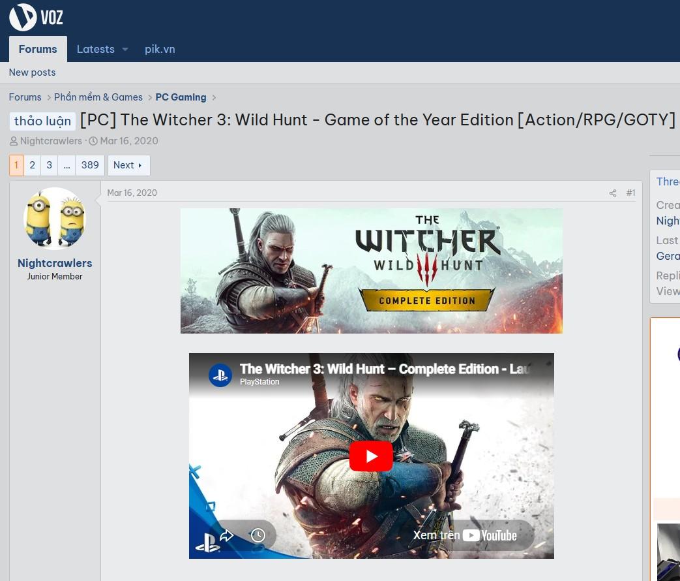This screenshot has height=581, width=680.
Task: Open the Forums breadcrumb link
Action: 25,97
